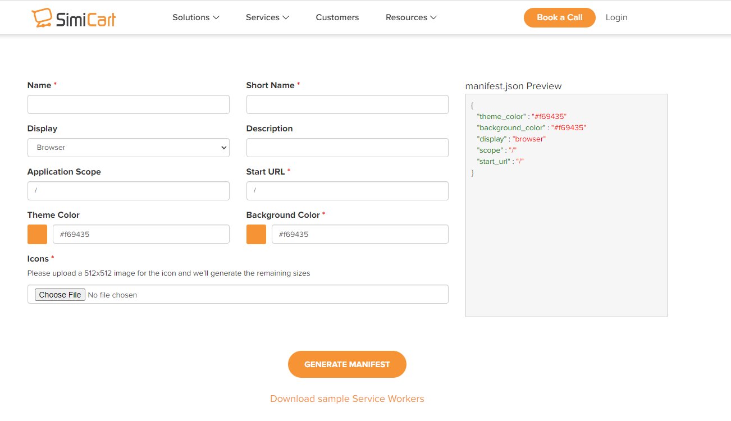Screen dimensions: 731x421
Task: Focus the Start URL input
Action: (347, 191)
